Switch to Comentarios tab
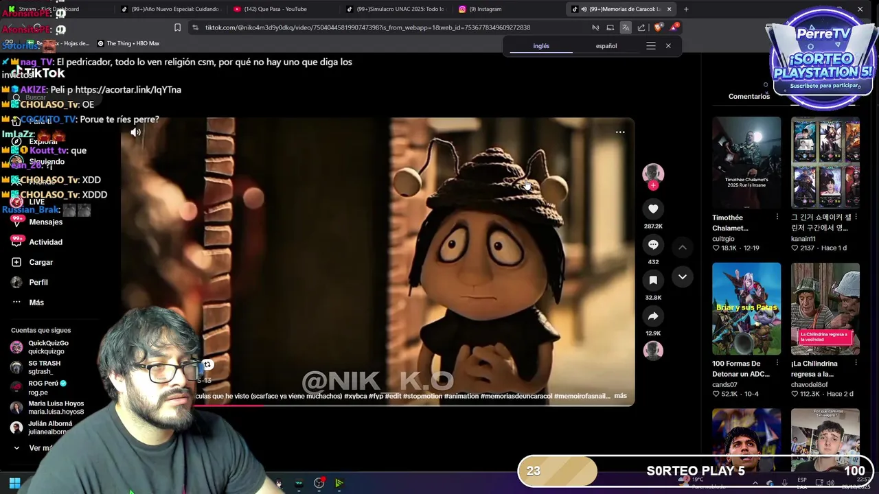879x494 pixels. (749, 97)
